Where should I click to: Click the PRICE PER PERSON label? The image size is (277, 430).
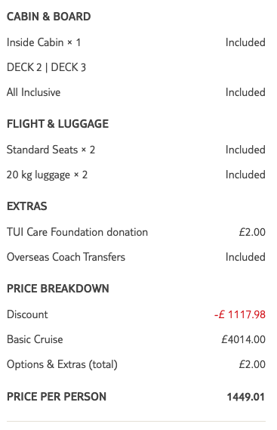[x=57, y=397]
